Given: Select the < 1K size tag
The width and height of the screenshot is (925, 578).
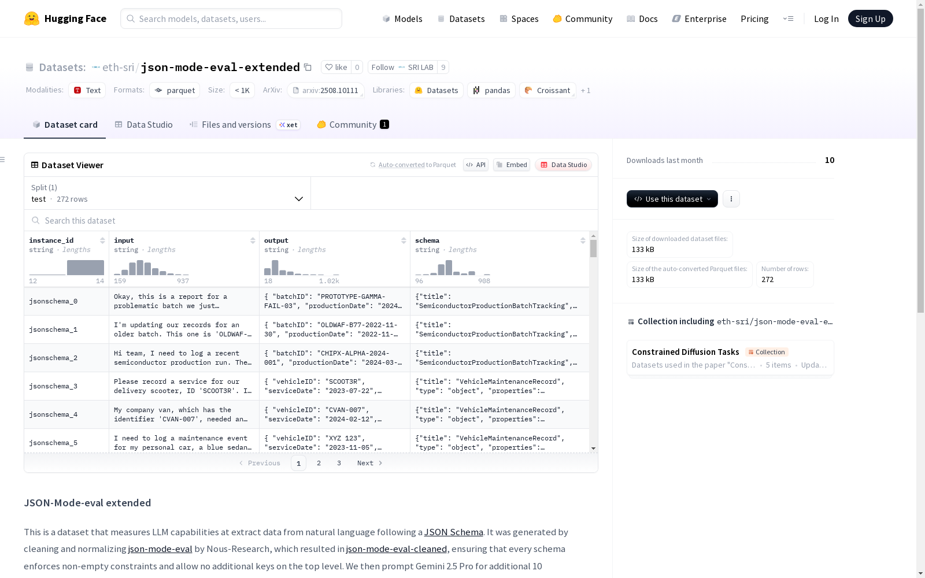Looking at the screenshot, I should pos(242,90).
